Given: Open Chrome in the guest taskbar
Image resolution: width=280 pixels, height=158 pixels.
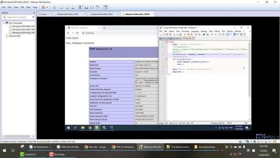Looking at the screenshot, I should 90,128.
